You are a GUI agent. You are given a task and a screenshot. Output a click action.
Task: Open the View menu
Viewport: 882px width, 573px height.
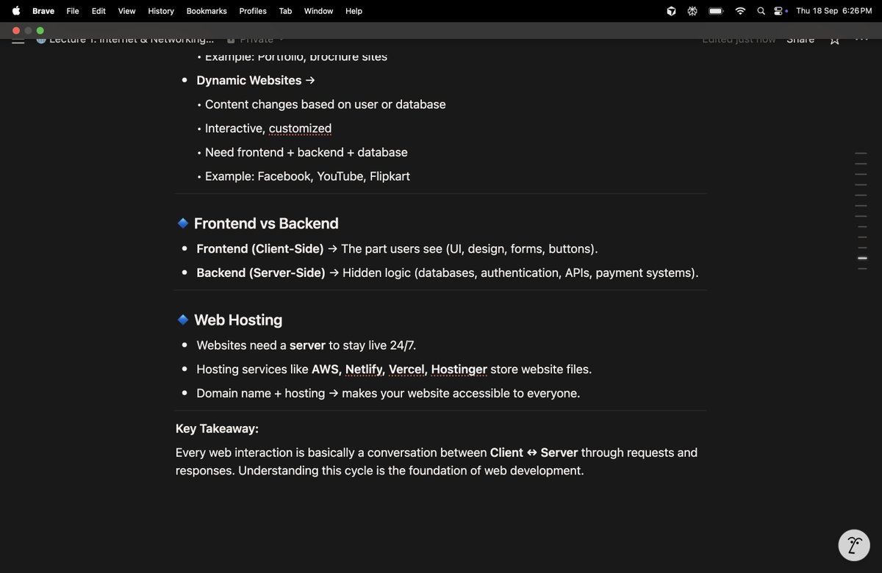[127, 11]
